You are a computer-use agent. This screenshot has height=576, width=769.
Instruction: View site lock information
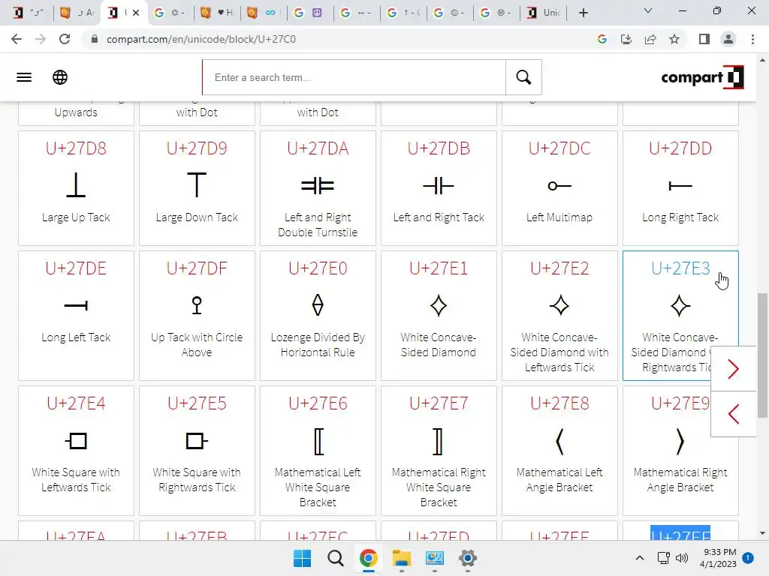pos(94,39)
